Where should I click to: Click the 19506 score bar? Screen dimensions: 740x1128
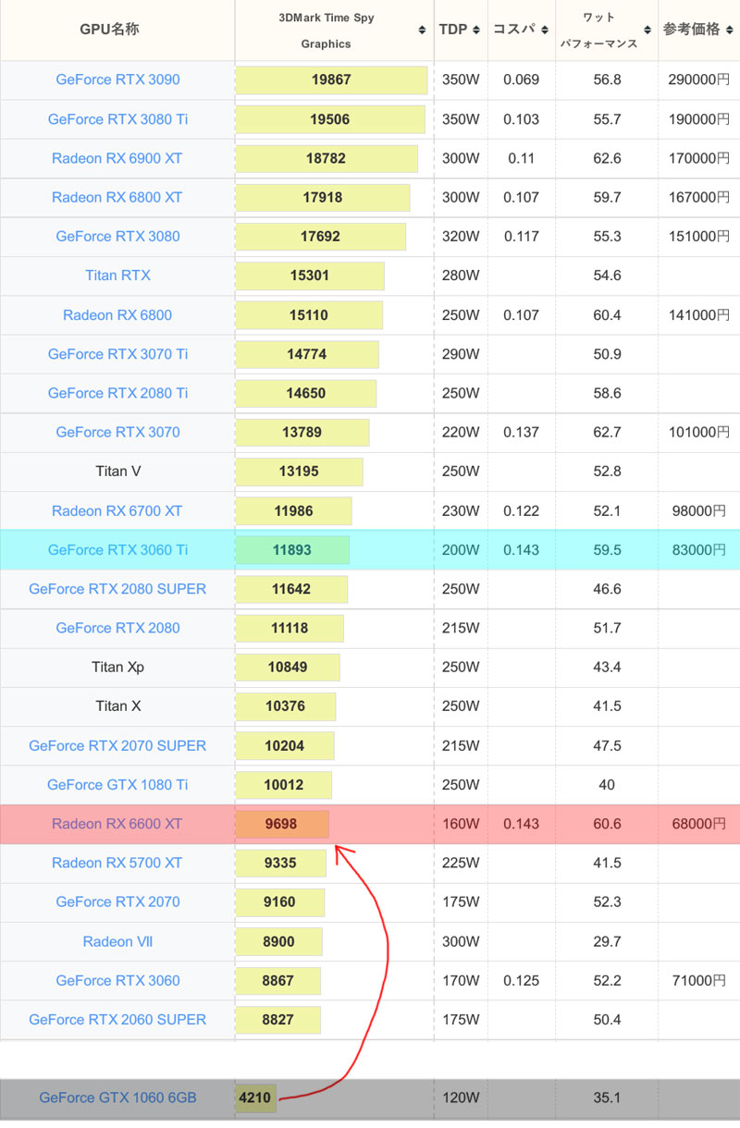(330, 119)
